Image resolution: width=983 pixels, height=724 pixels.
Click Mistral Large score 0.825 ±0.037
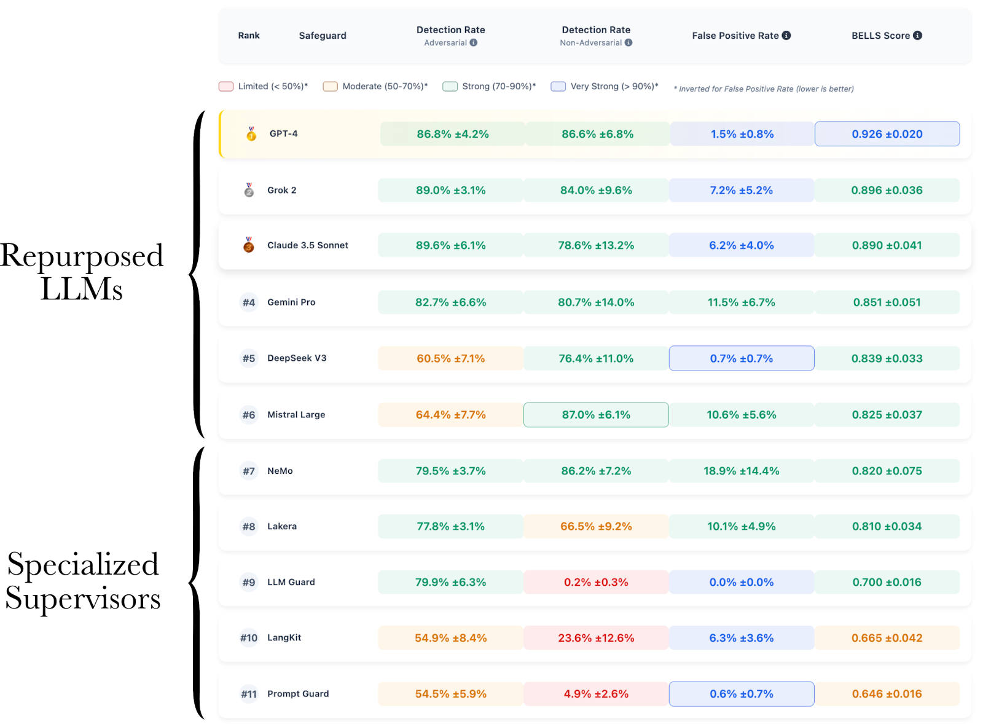click(887, 415)
